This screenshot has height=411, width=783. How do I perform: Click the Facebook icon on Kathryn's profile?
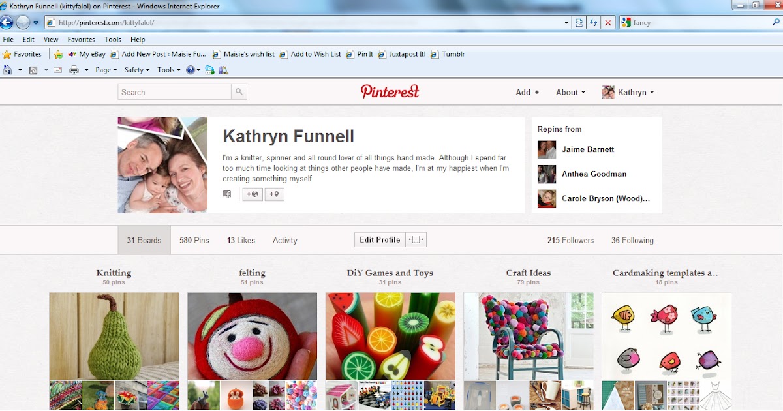[226, 194]
